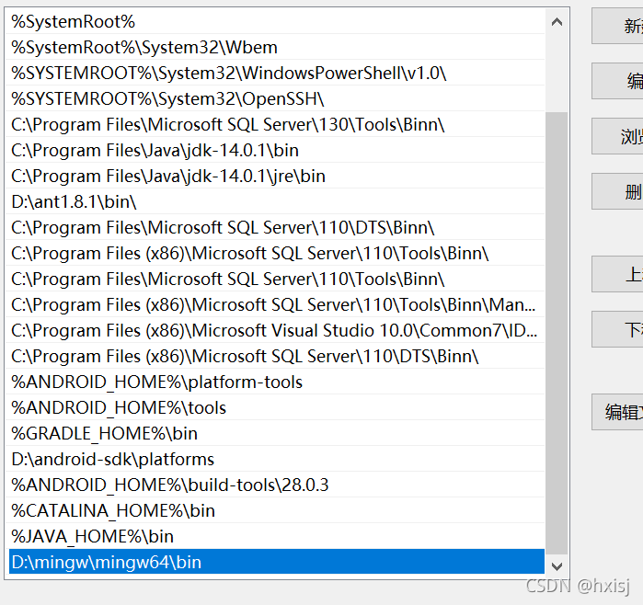Select Program Files (x86) SQL Server\110\Tools\Binn\ entry

click(x=275, y=254)
